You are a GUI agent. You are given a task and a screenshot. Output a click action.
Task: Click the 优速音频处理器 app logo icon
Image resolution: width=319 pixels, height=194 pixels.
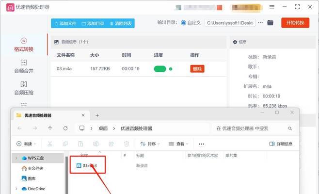[10, 7]
